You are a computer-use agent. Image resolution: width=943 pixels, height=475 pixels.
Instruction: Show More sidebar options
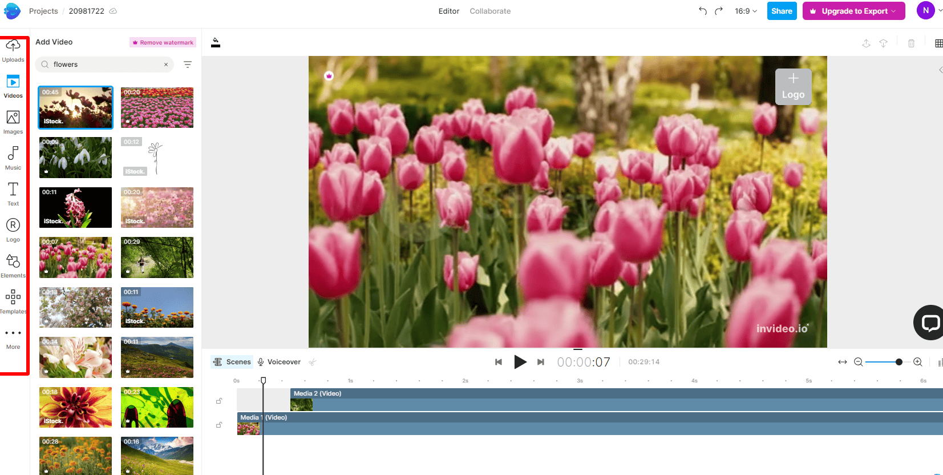click(13, 339)
